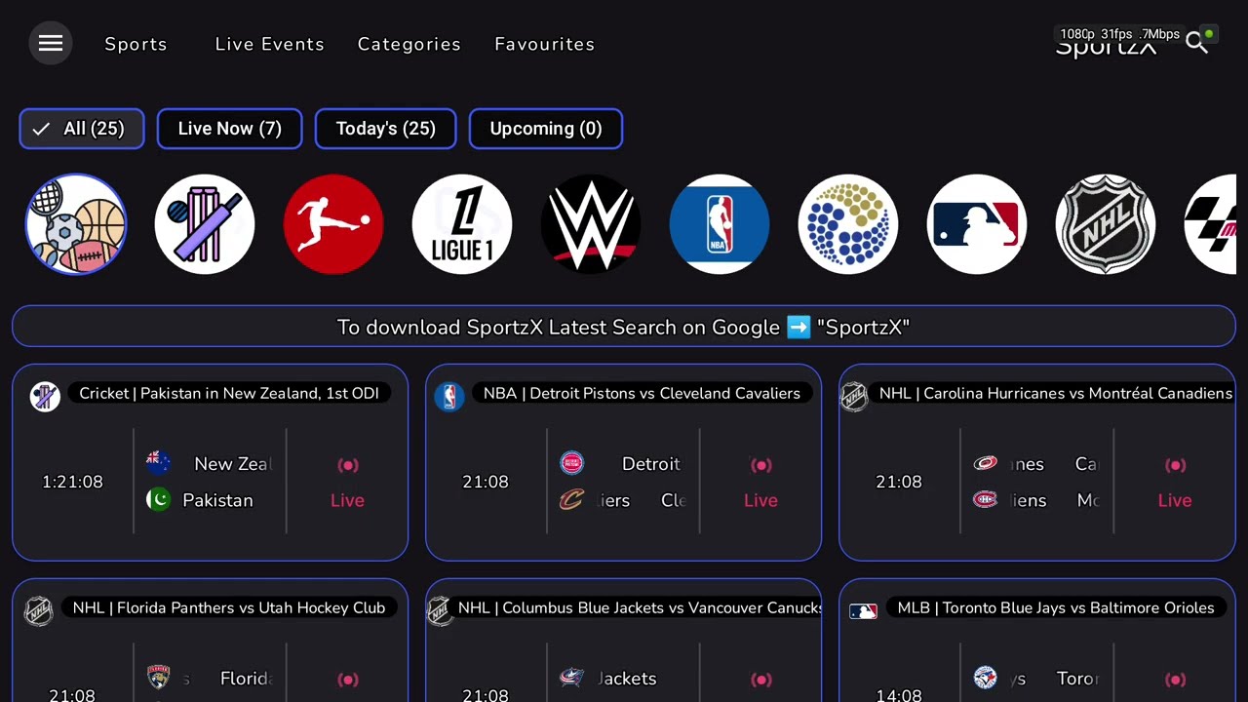Open the Categories tab
This screenshot has height=702, width=1248.
click(409, 44)
